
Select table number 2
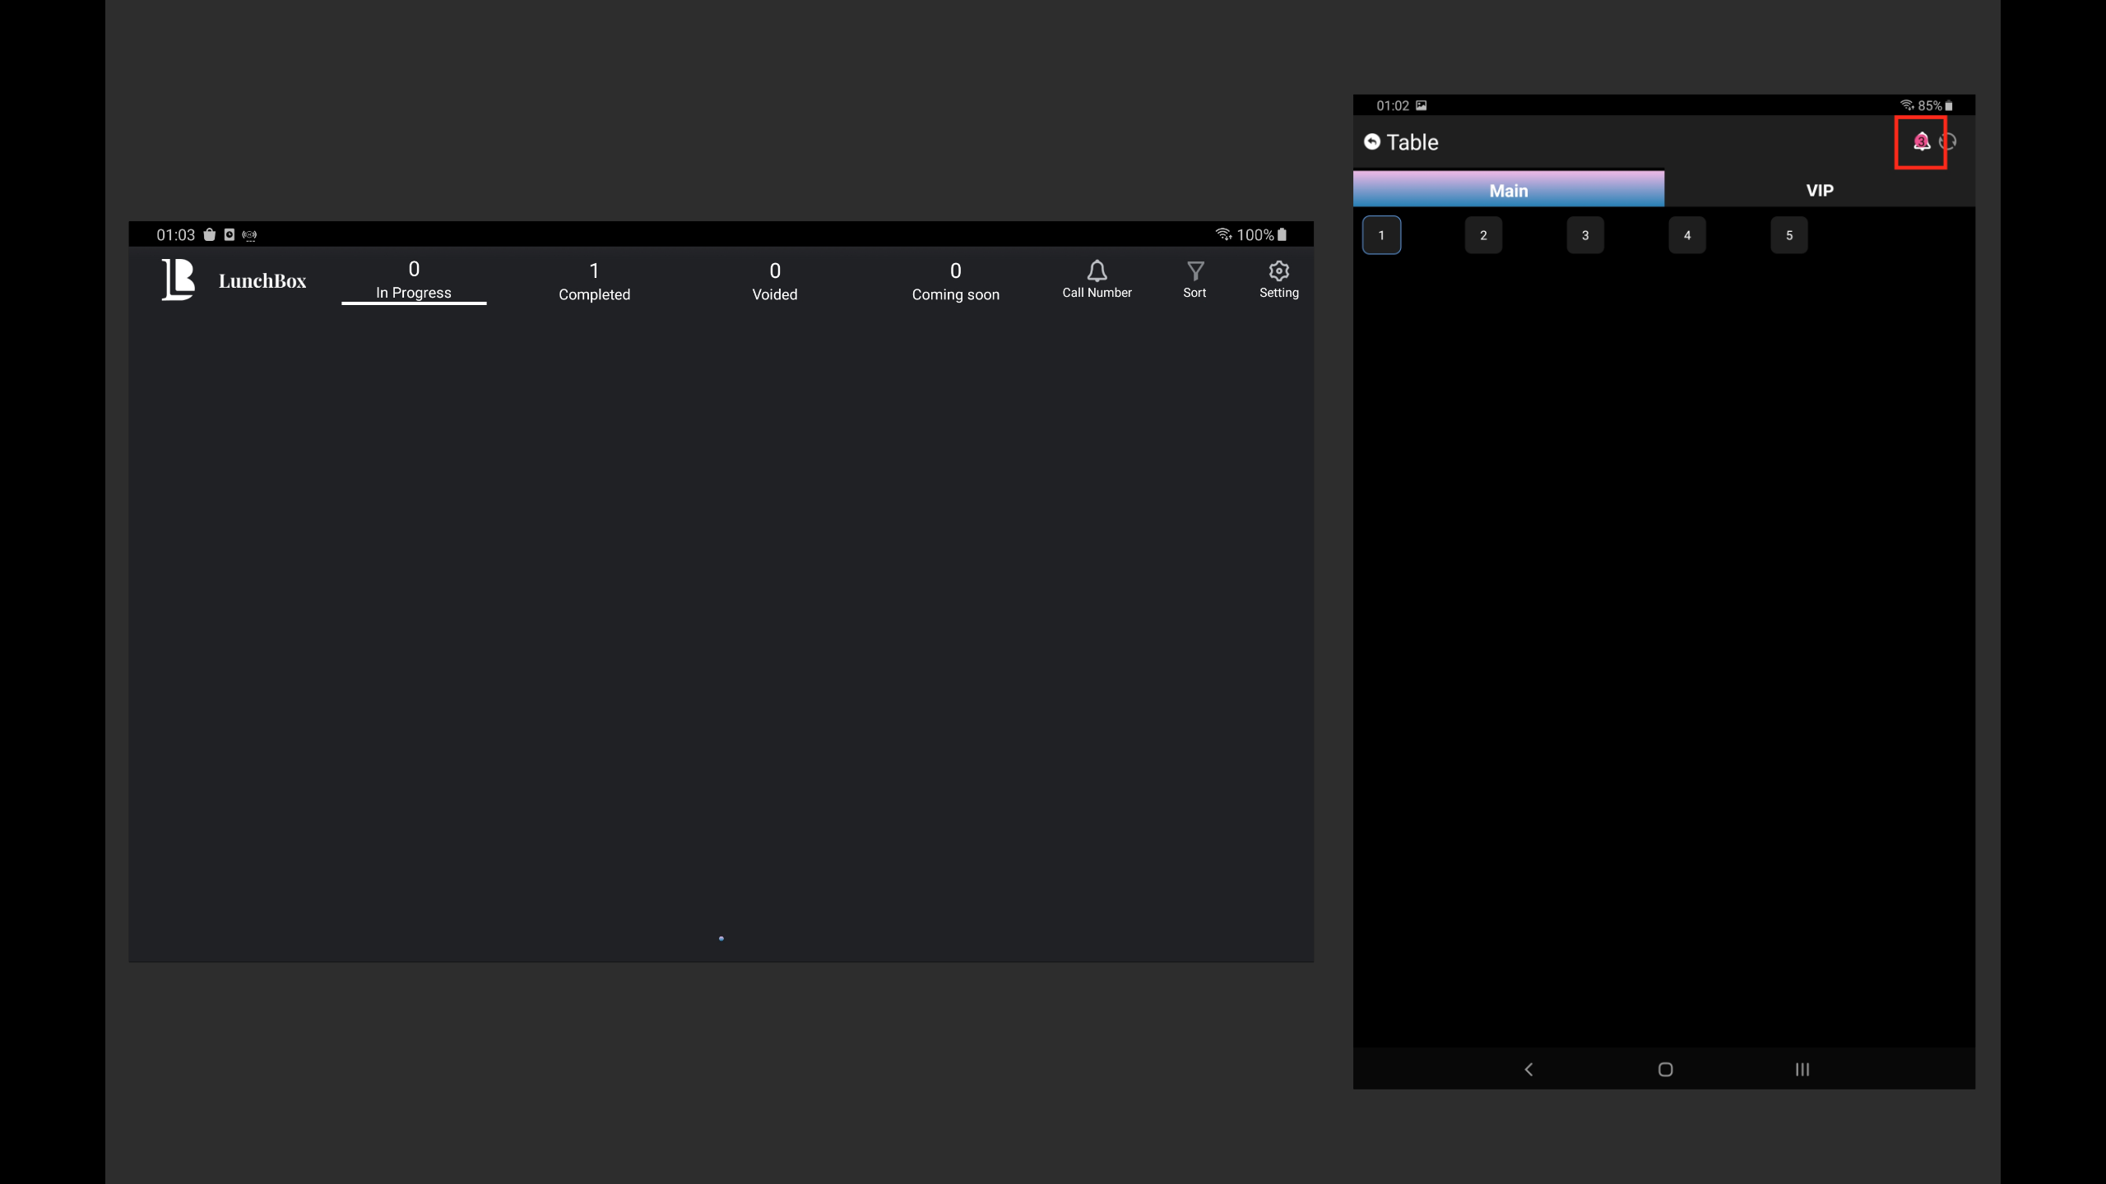1483,235
